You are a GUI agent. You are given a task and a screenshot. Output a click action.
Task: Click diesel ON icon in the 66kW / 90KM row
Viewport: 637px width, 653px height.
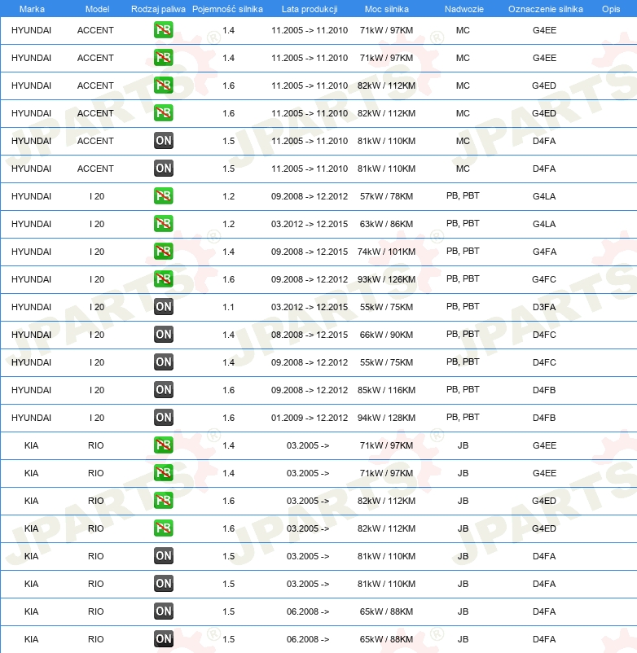[x=163, y=335]
